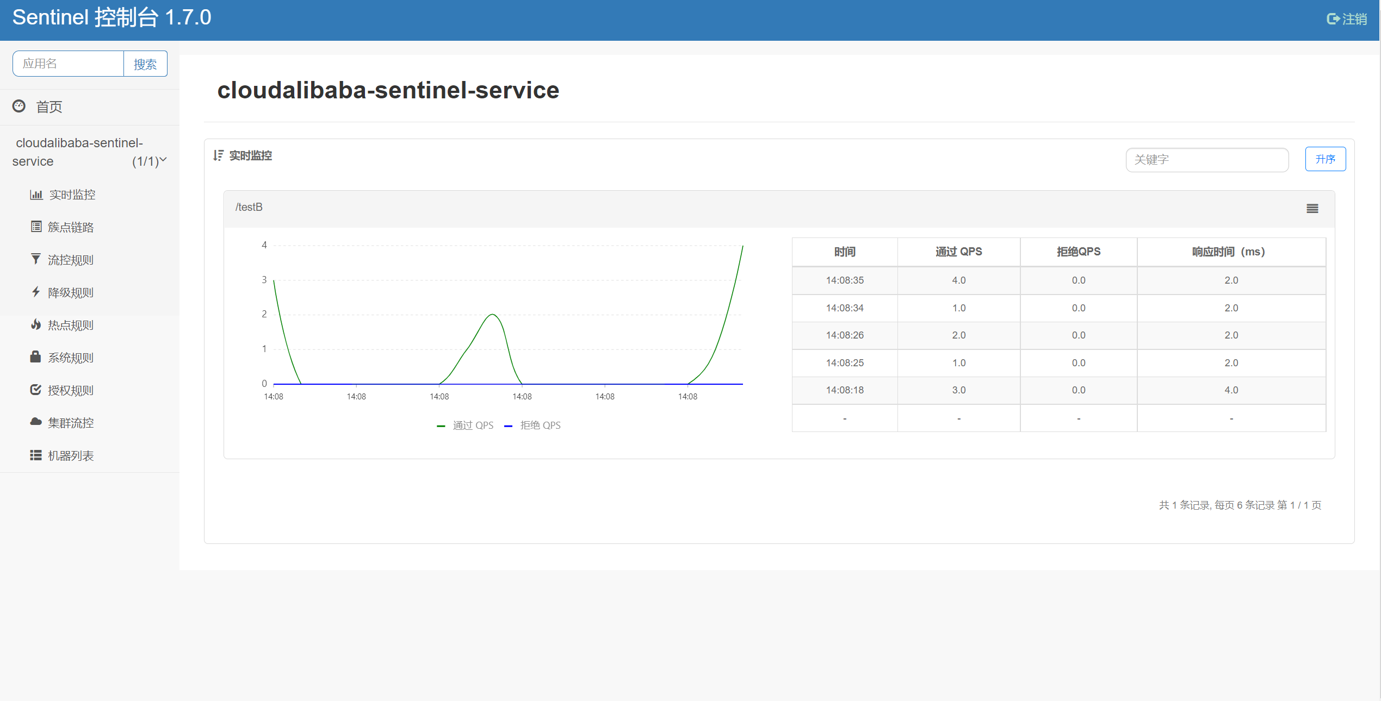Click the logout icon beside 注销
Viewport: 1381px width, 701px height.
pyautogui.click(x=1333, y=19)
